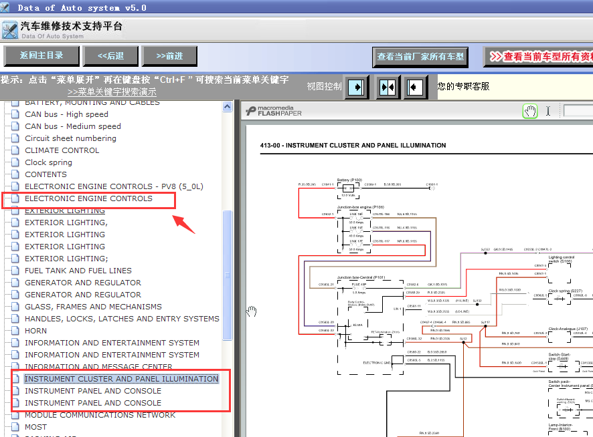Click document icon beside FUEL TANK AND FUEL LINES
The image size is (593, 437).
tap(15, 271)
